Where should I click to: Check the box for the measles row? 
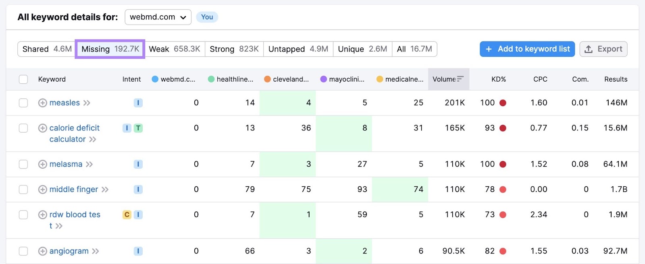[23, 103]
